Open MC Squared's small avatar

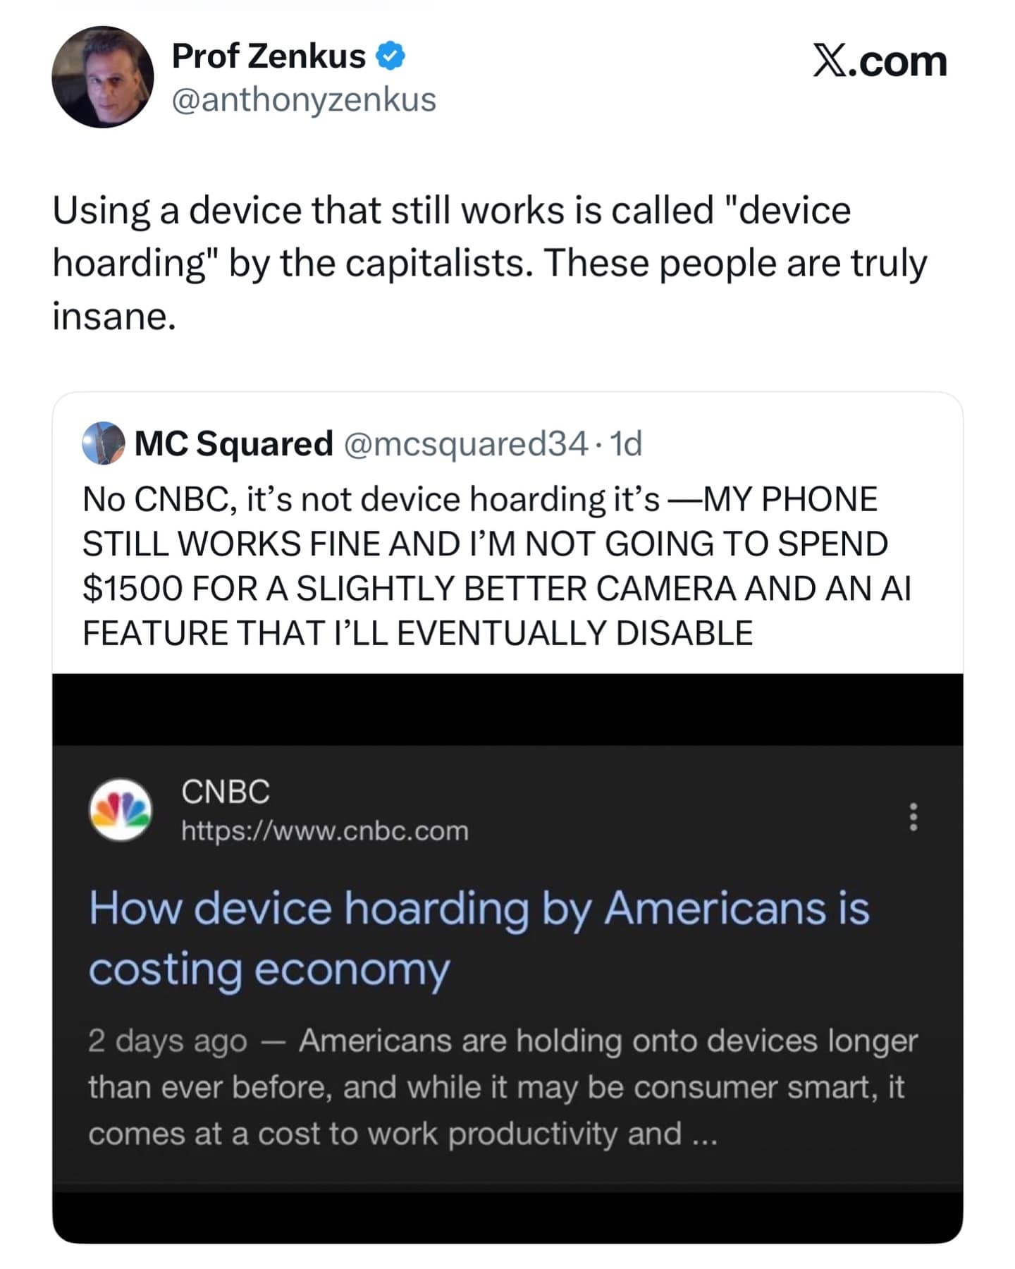point(104,443)
